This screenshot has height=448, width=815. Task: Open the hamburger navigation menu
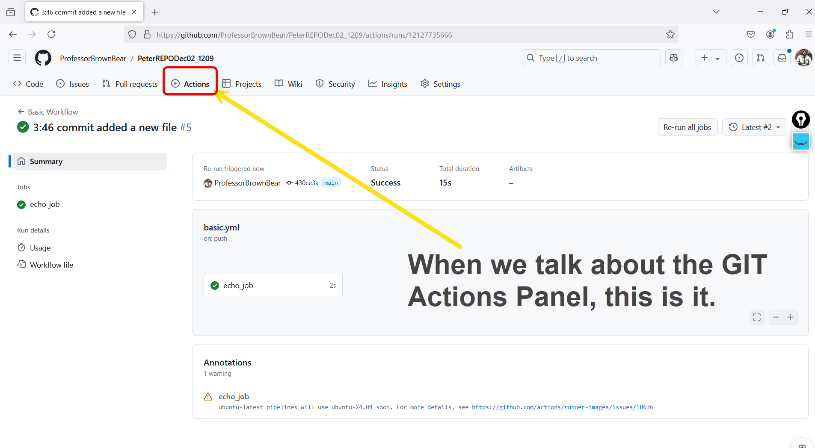tap(17, 58)
